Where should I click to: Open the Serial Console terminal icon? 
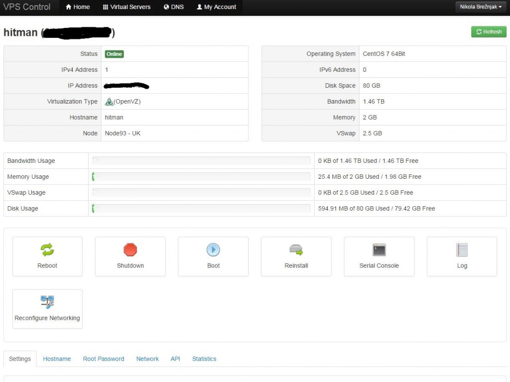pyautogui.click(x=379, y=250)
